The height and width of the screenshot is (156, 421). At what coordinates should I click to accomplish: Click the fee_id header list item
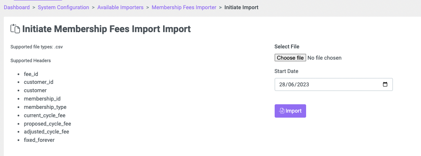coord(31,74)
